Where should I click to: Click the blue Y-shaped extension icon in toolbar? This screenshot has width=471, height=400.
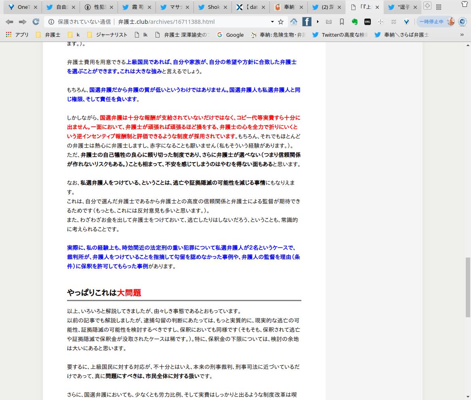pyautogui.click(x=406, y=22)
